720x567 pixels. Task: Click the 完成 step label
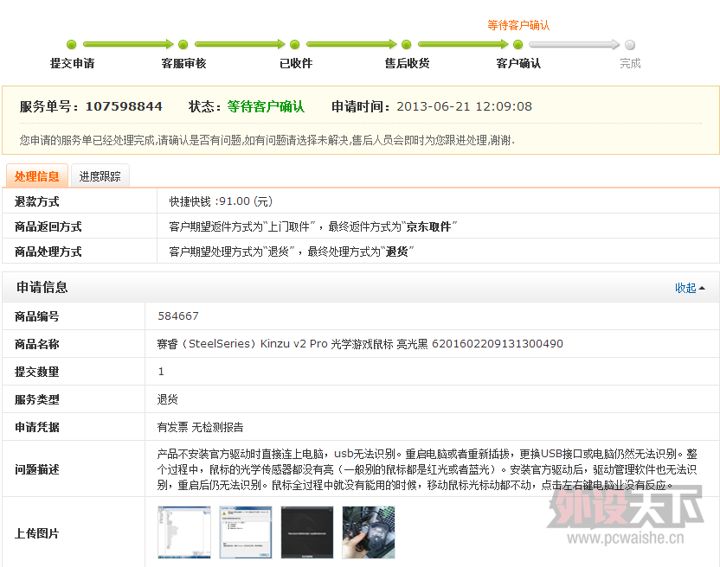630,63
